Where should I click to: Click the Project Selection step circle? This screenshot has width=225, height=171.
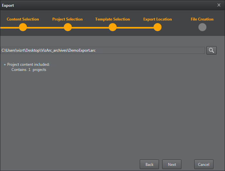(x=68, y=27)
